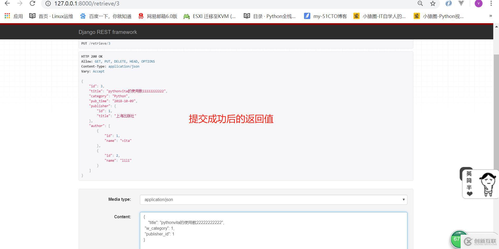
Task: Open the purple profile avatar
Action: [x=479, y=3]
